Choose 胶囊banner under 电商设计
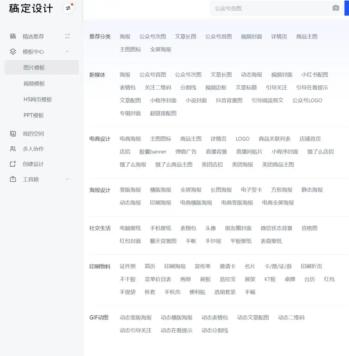The width and height of the screenshot is (349, 356). pos(153,152)
